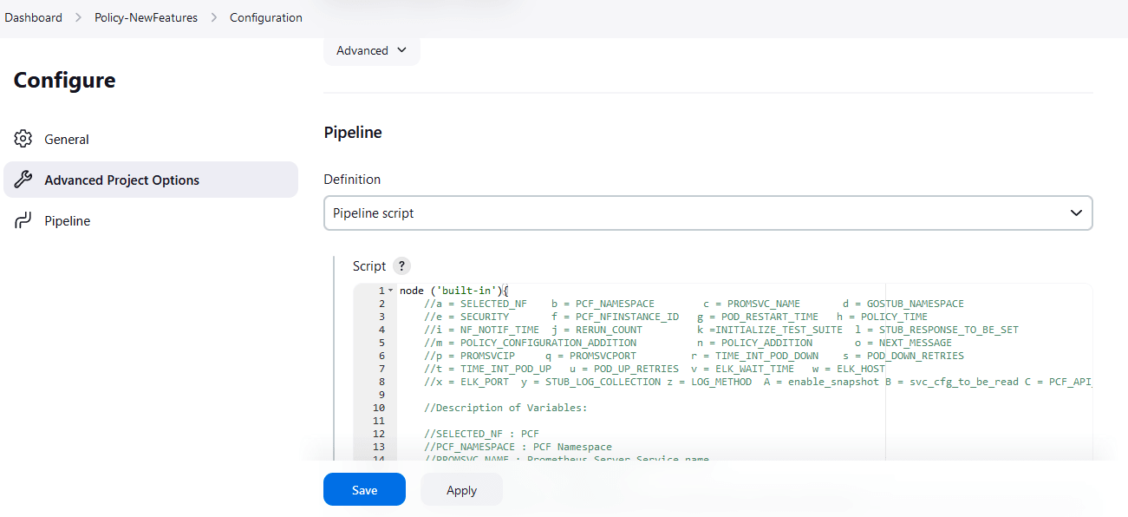Viewport: 1128px width, 517px height.
Task: Open the Pipeline script Definition dropdown
Action: click(707, 213)
